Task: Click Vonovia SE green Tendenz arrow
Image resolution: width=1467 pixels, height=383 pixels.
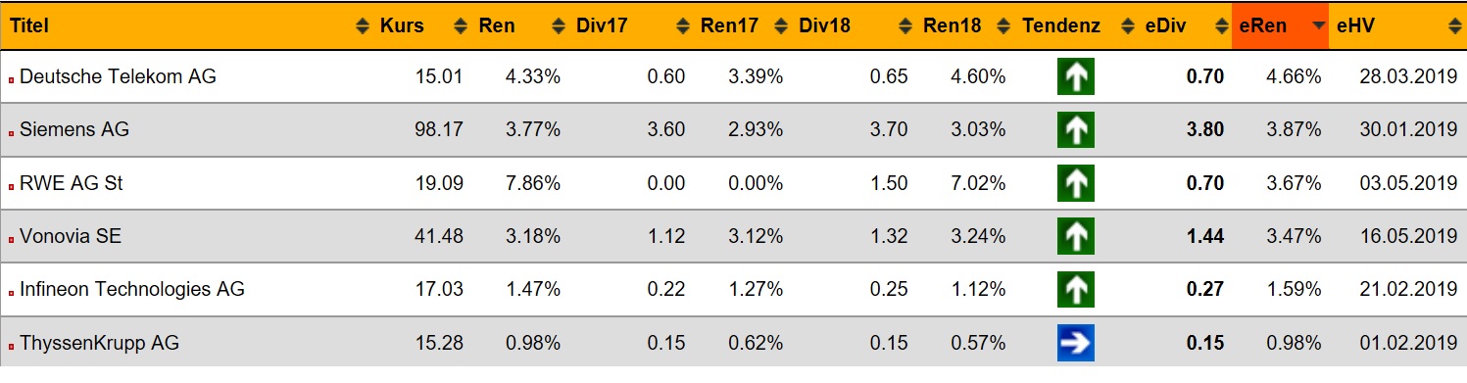Action: (1075, 236)
